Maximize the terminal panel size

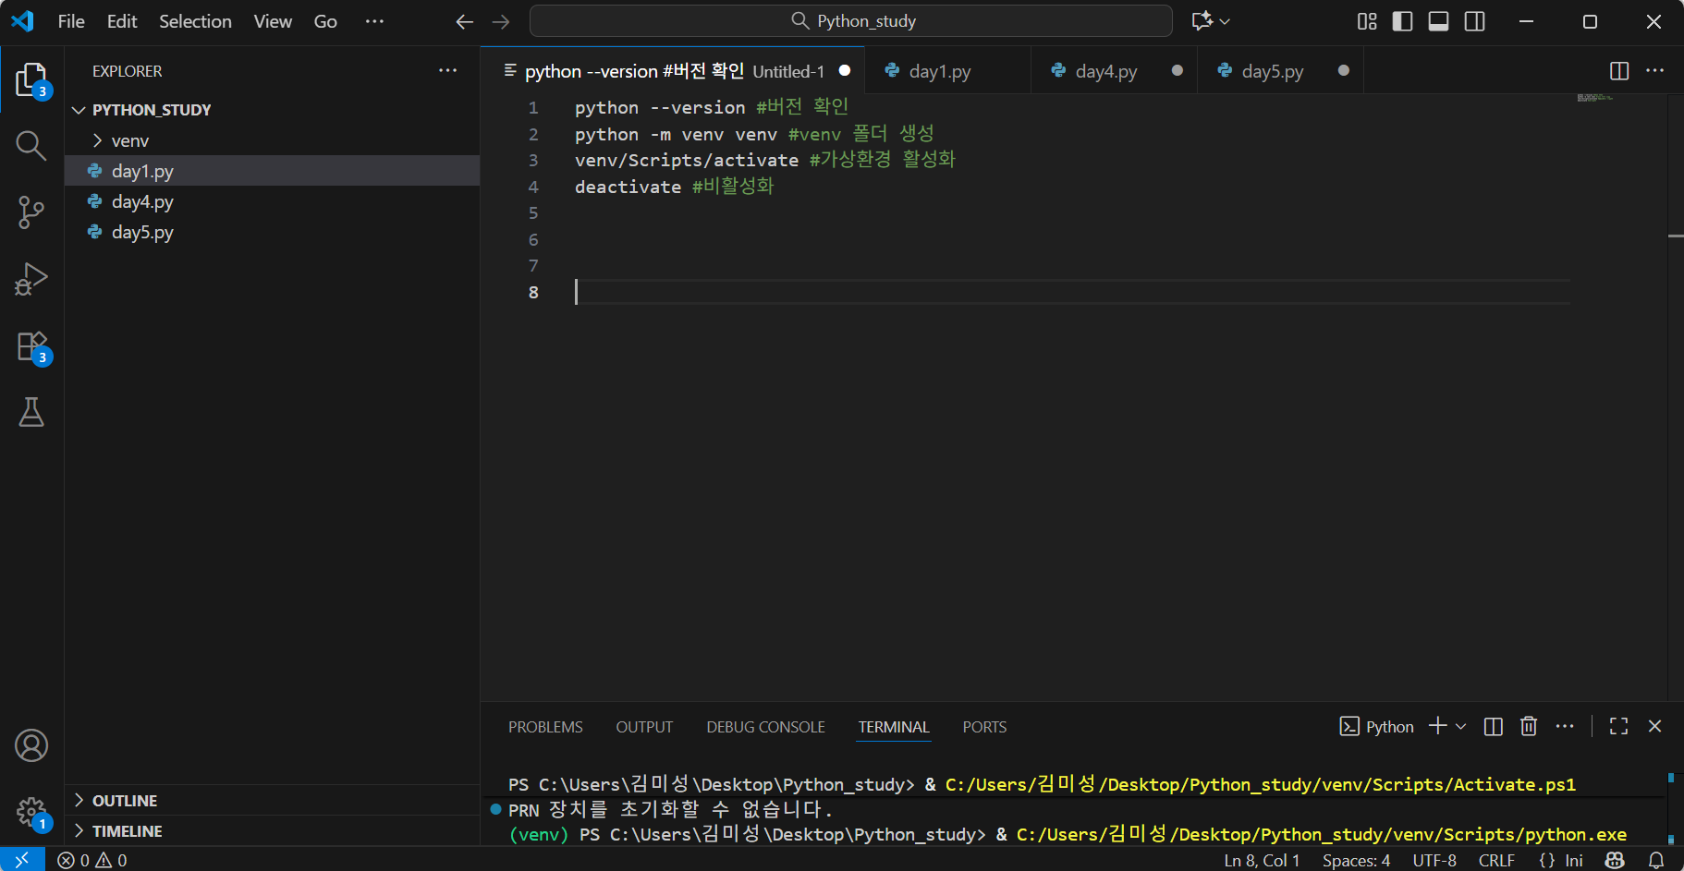point(1618,727)
